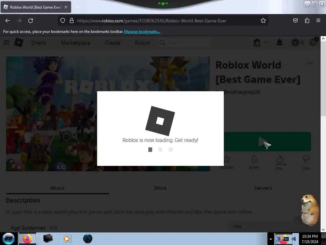Open Charts in the Roblox navbar

point(39,43)
